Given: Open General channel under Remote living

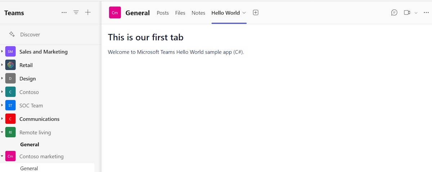Looking at the screenshot, I should pos(30,144).
